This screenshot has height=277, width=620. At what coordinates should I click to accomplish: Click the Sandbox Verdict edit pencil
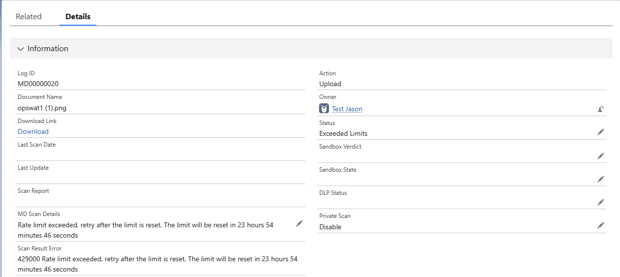click(x=600, y=155)
